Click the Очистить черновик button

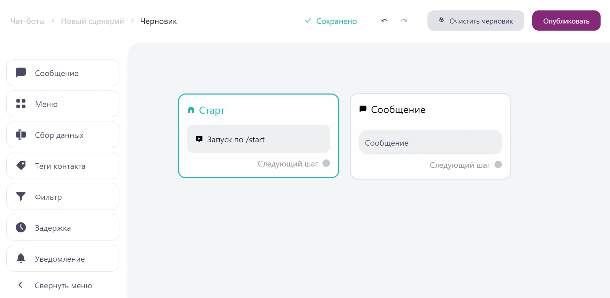point(475,21)
